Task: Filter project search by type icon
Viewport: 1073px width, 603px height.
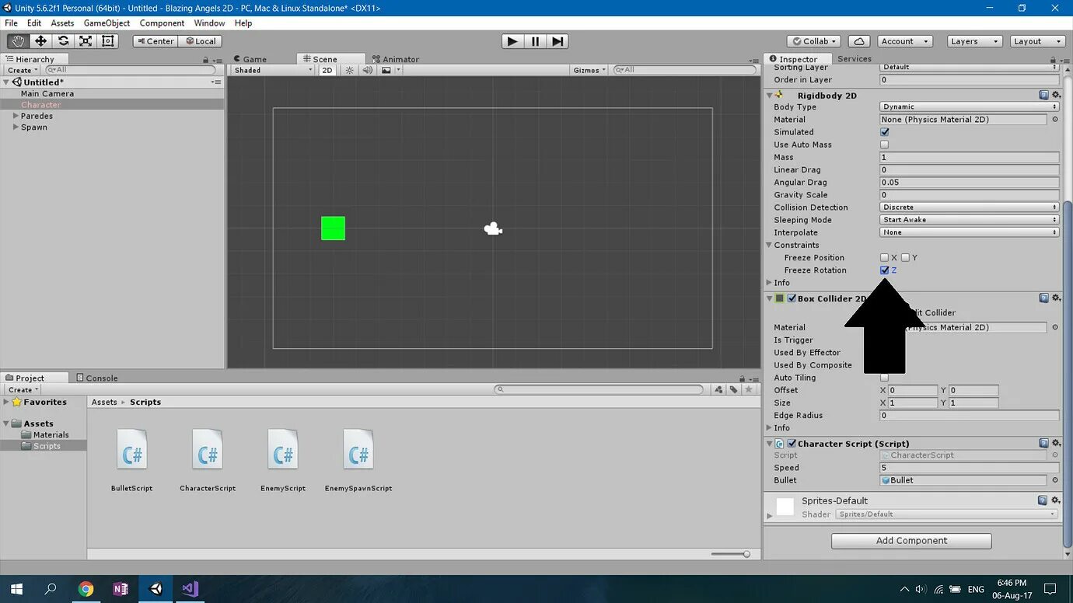Action: coord(719,389)
